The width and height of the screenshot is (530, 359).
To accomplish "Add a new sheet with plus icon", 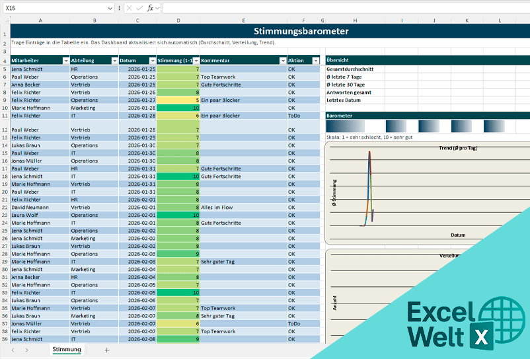I will (106, 350).
